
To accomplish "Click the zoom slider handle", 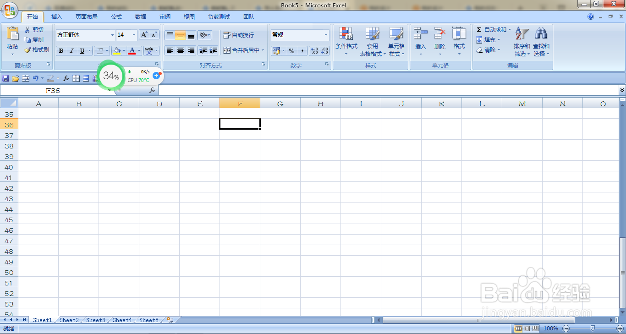I will (593, 328).
